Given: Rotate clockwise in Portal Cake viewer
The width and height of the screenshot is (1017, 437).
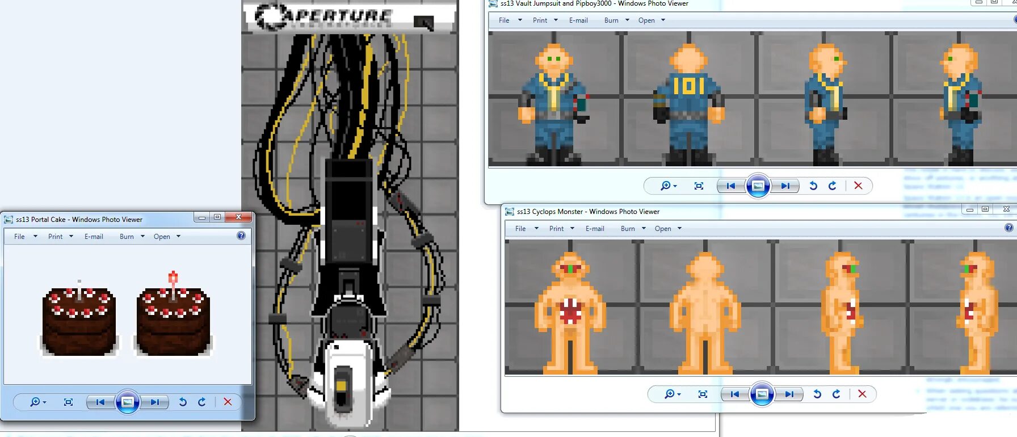Looking at the screenshot, I should tap(201, 402).
